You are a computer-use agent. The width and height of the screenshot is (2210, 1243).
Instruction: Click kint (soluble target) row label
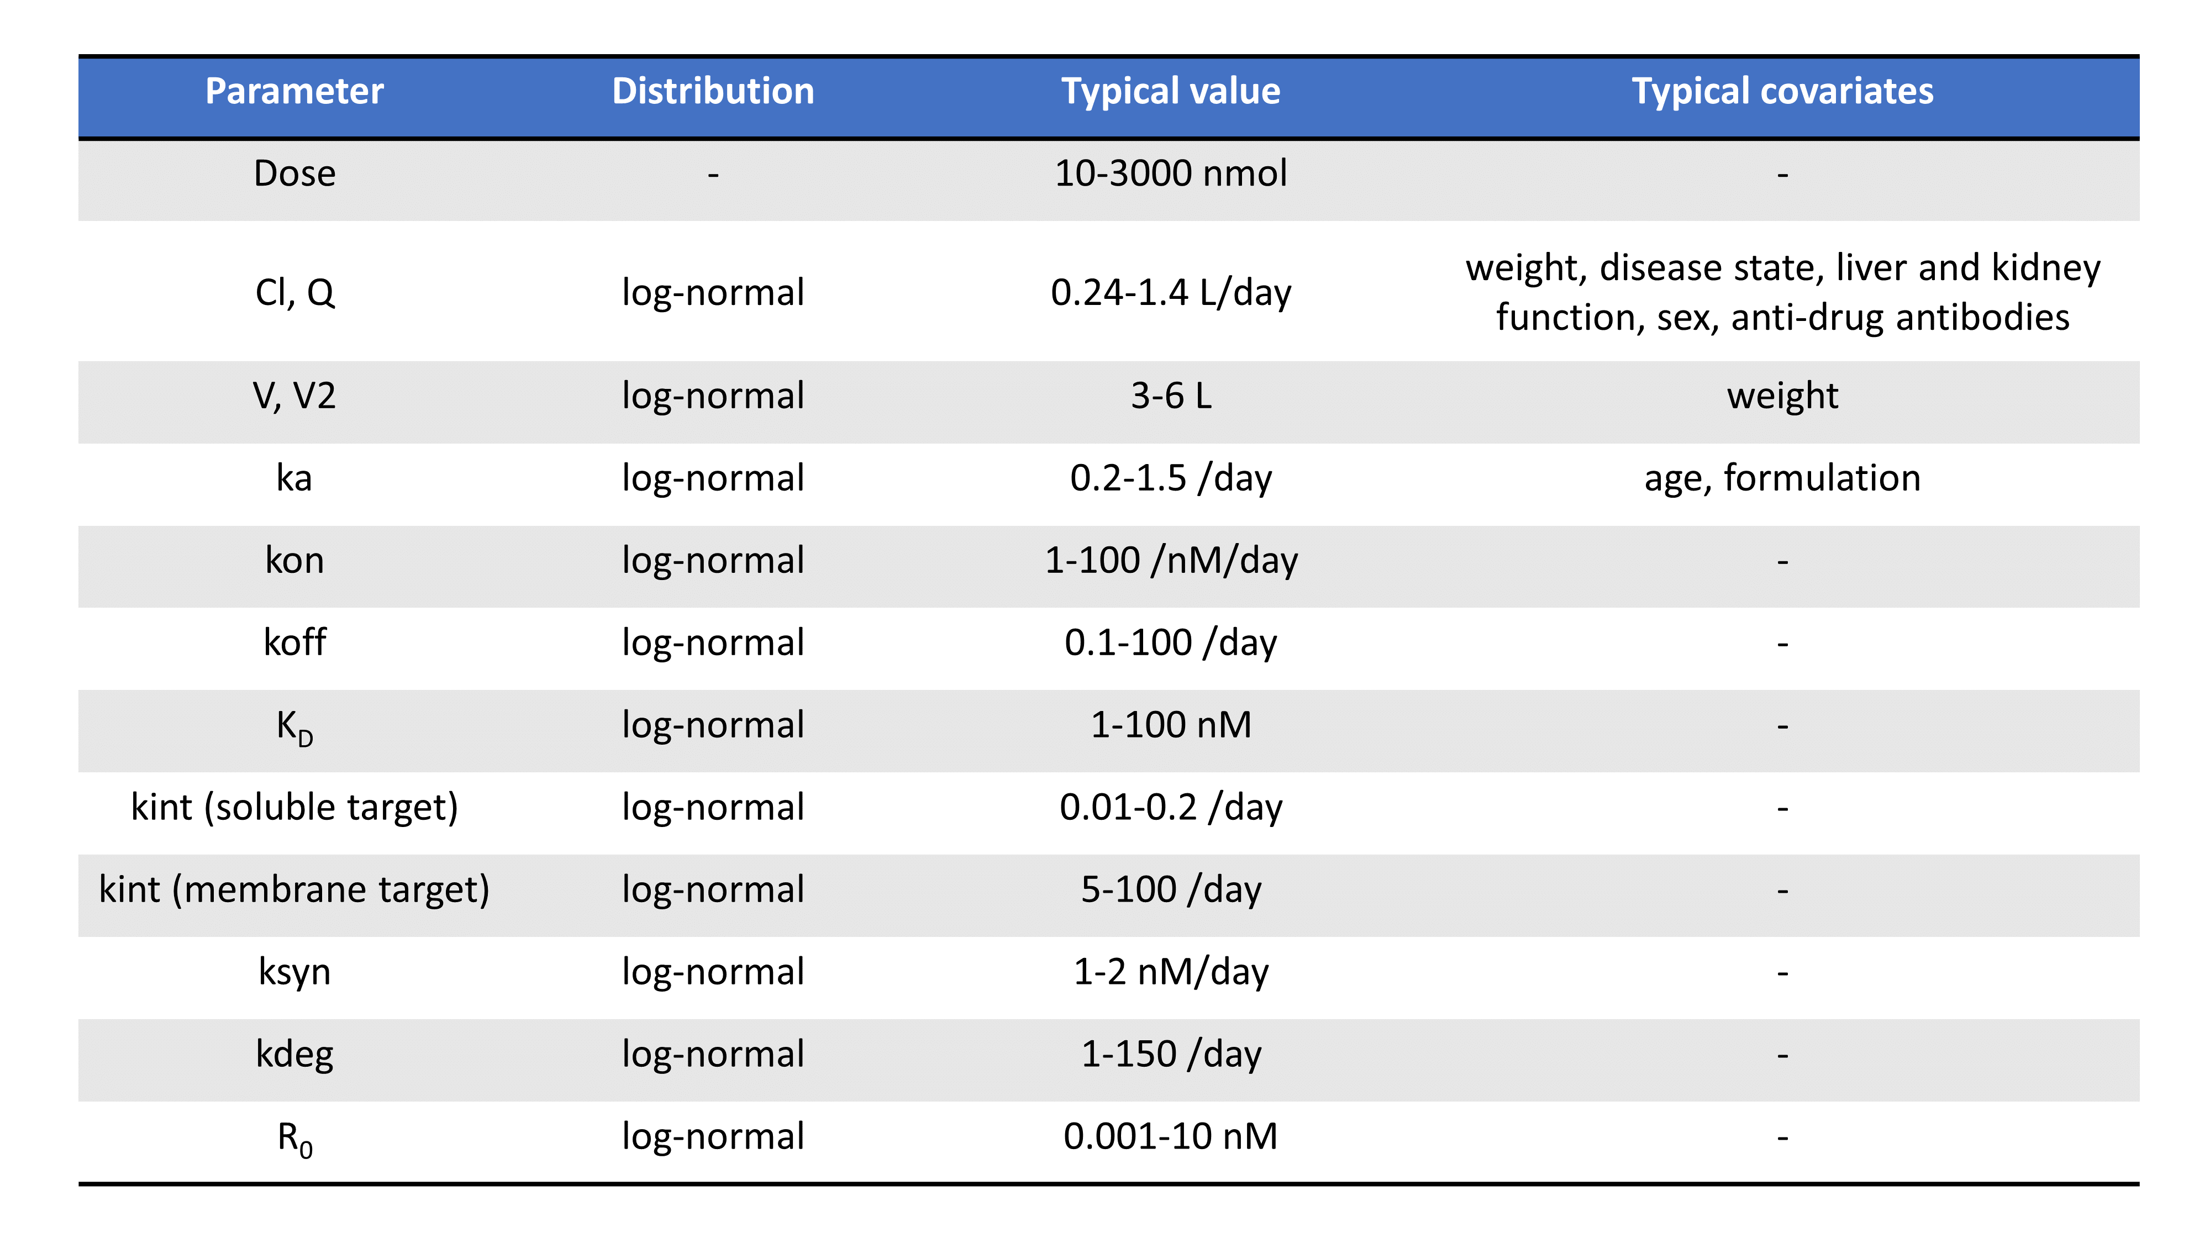click(x=294, y=807)
